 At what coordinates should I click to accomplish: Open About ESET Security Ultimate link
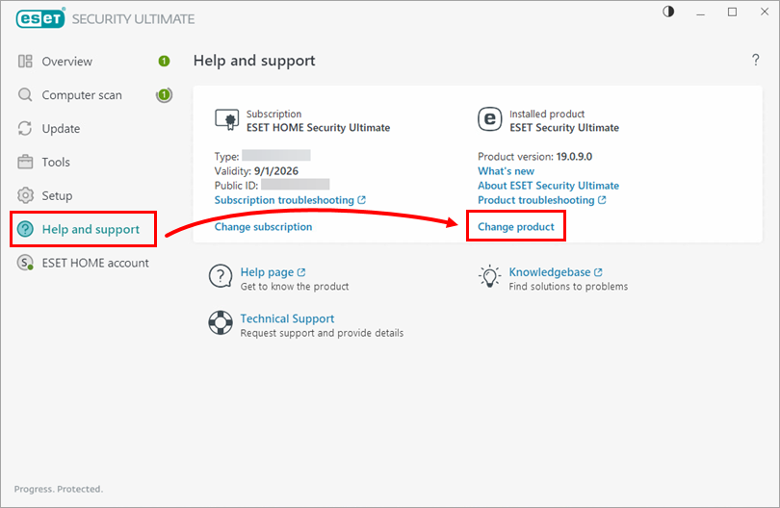pyautogui.click(x=548, y=186)
